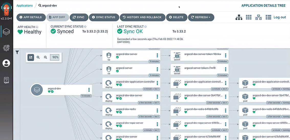This screenshot has width=290, height=140.
Task: Open User Info icon in sidebar
Action: [x=6, y=63]
